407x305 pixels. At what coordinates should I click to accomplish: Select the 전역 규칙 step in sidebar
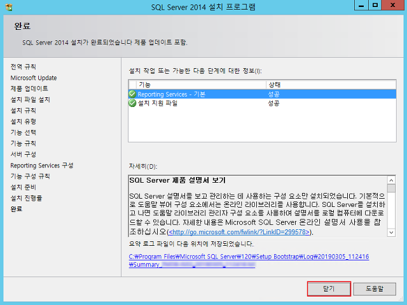pyautogui.click(x=23, y=67)
